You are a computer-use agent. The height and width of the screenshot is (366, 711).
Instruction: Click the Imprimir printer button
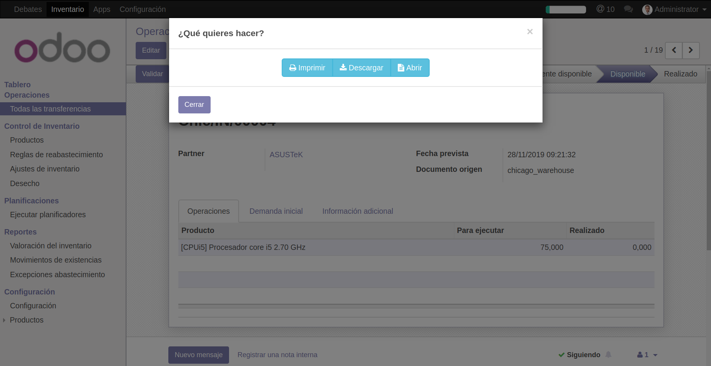point(307,68)
